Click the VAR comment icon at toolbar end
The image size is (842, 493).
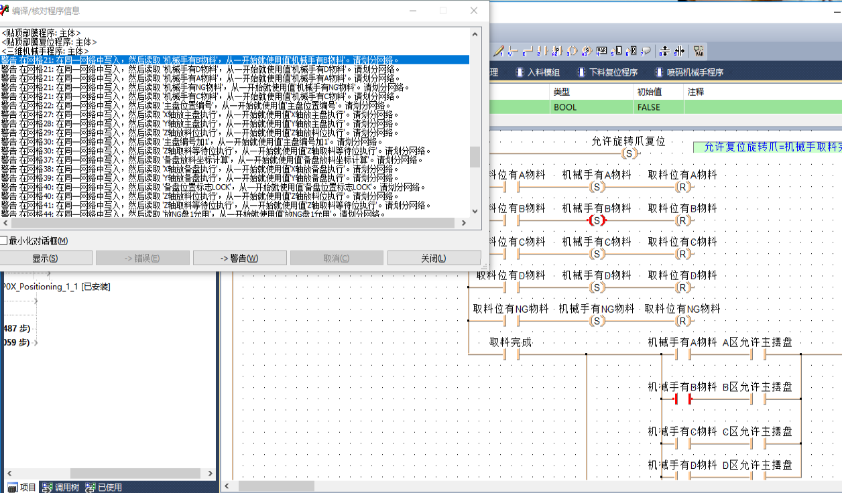pos(699,51)
